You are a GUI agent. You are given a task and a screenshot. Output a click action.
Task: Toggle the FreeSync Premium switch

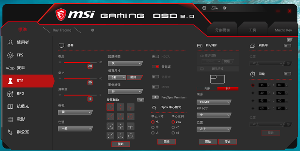click(x=155, y=97)
